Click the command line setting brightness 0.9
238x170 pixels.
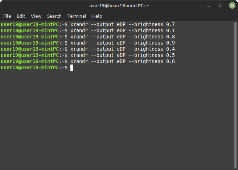(x=123, y=43)
